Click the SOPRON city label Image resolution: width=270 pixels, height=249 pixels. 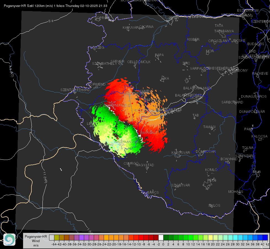pyautogui.click(x=102, y=18)
